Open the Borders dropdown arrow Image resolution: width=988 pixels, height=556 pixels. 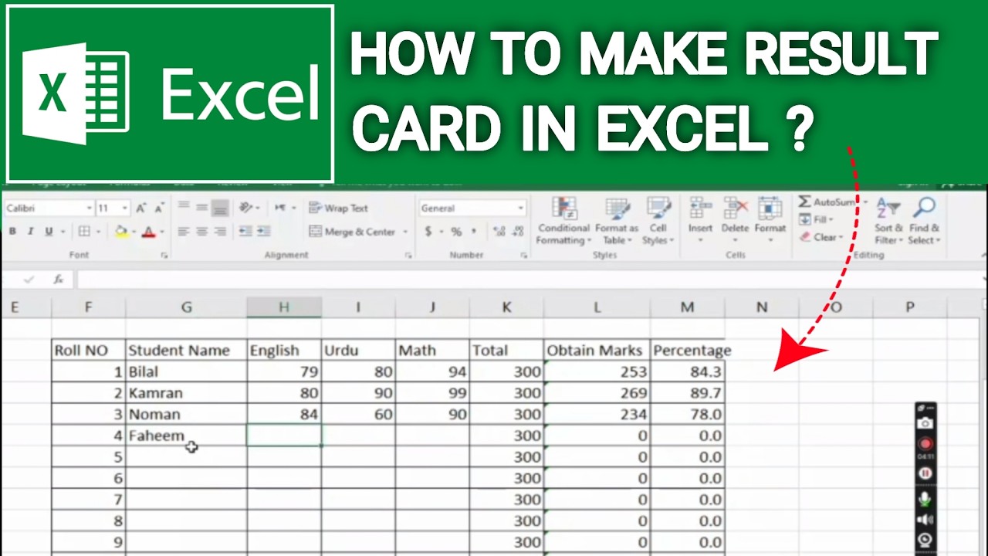[x=98, y=232]
